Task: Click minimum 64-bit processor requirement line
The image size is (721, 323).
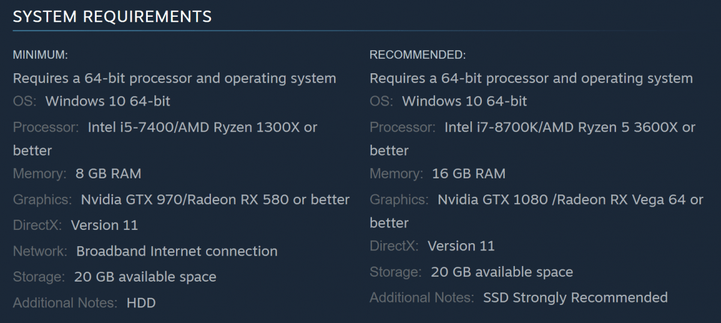Action: coord(174,79)
